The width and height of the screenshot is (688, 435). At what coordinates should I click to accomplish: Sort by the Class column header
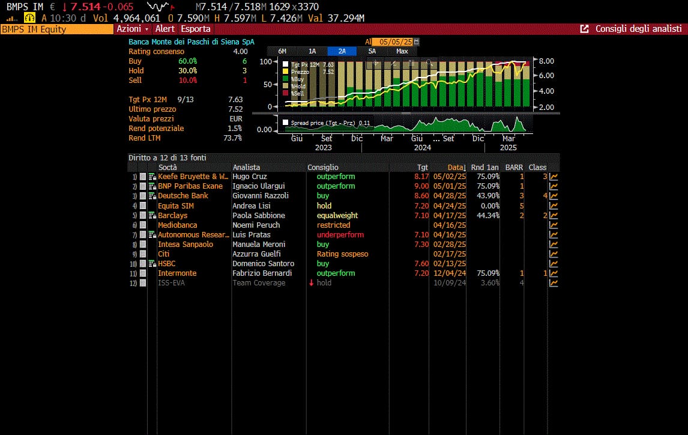[x=537, y=167]
